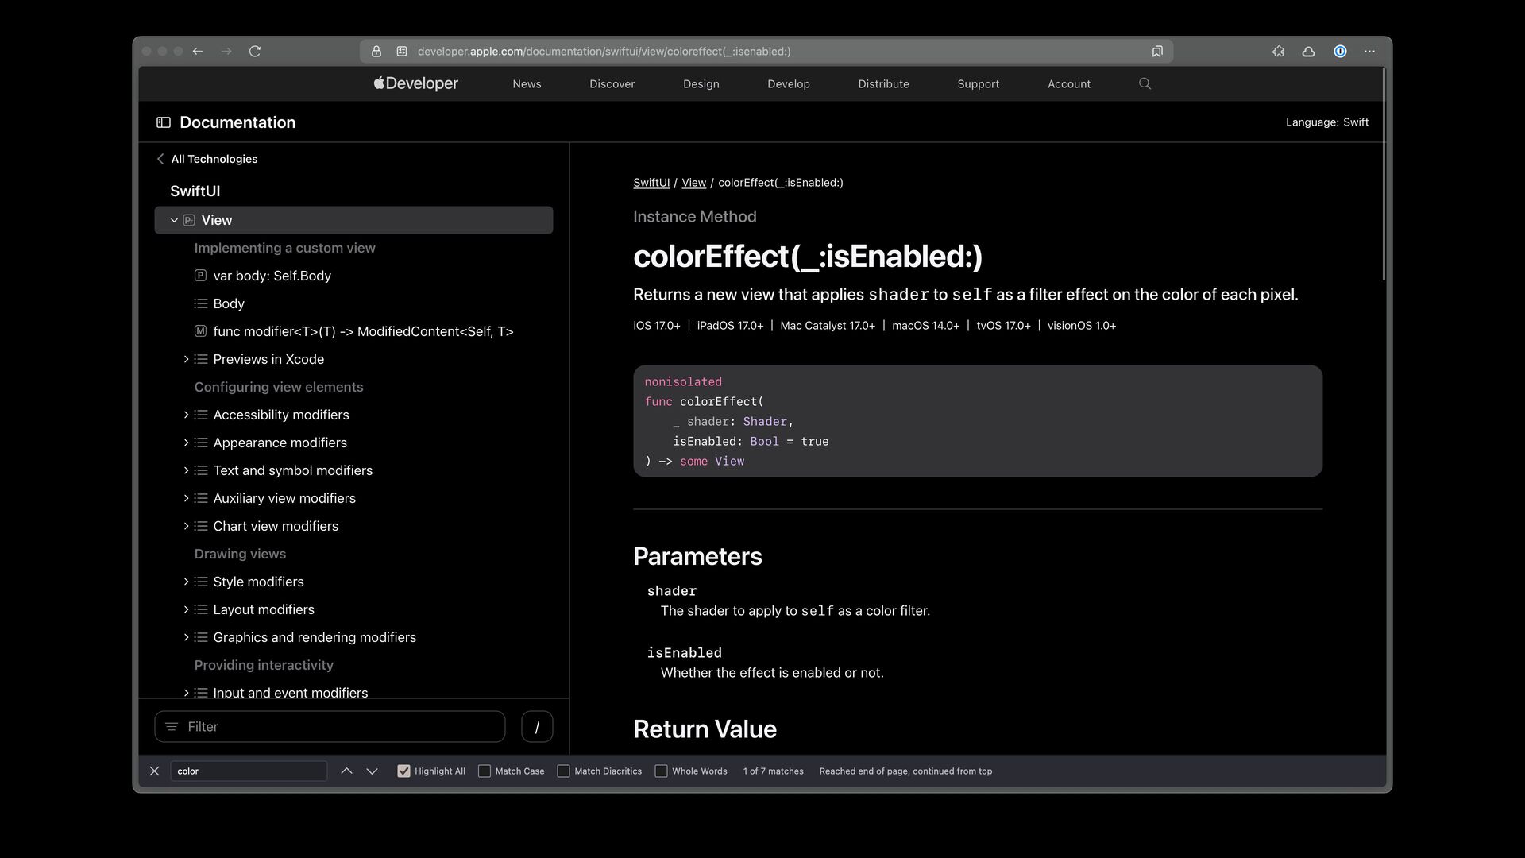Open the Account menu
Viewport: 1525px width, 858px height.
(x=1068, y=84)
